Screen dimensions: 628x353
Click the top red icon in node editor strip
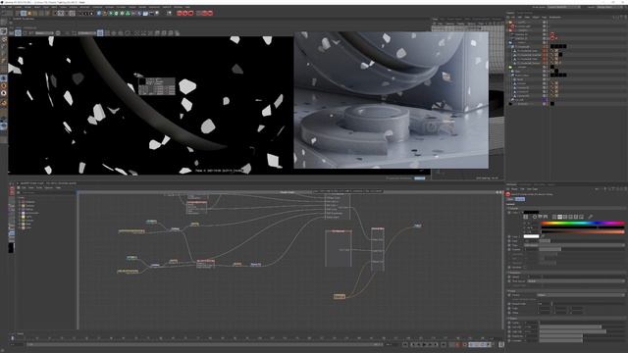12,188
